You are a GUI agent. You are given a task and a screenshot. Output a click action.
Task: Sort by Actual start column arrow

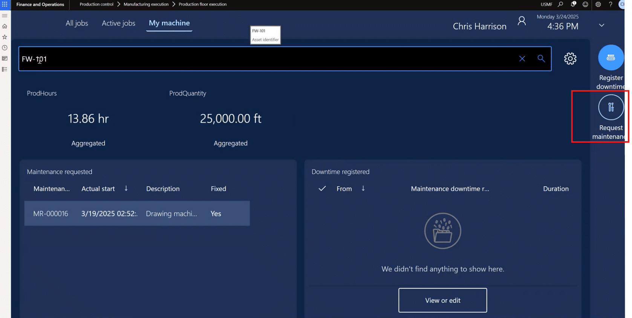[126, 189]
